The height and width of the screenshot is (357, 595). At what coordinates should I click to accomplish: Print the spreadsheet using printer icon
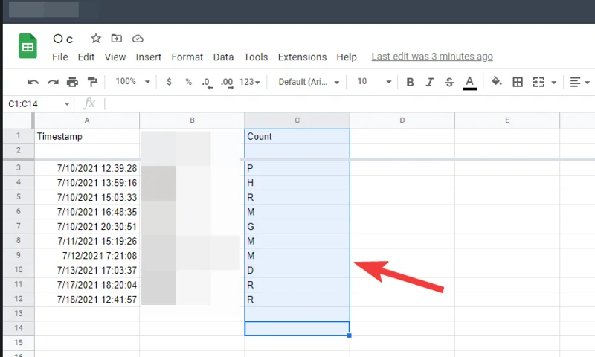pyautogui.click(x=72, y=82)
